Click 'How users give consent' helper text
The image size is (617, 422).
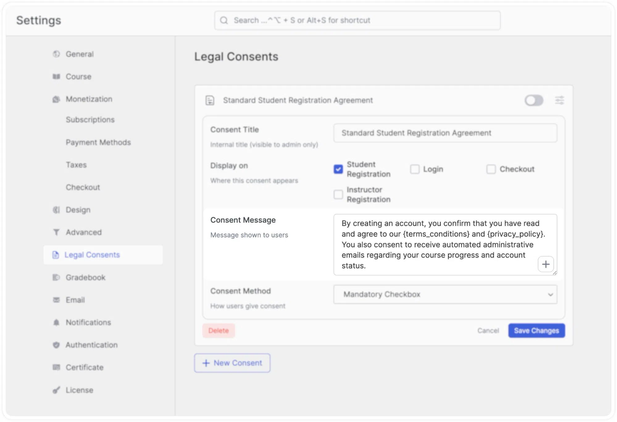[x=248, y=306]
